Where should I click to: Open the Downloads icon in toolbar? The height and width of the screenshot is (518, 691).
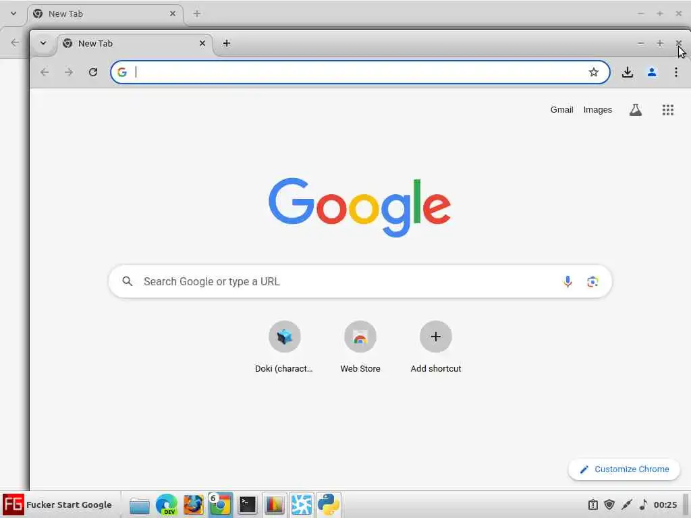627,71
